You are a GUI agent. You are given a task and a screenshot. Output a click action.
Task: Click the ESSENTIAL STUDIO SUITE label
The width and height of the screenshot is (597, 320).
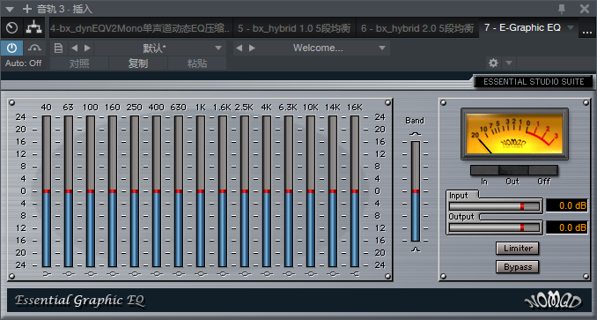(534, 82)
